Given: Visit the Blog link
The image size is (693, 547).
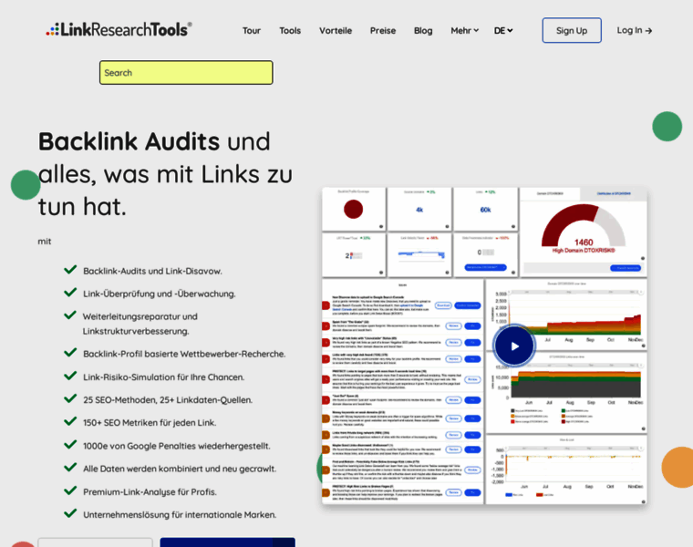Looking at the screenshot, I should 423,30.
